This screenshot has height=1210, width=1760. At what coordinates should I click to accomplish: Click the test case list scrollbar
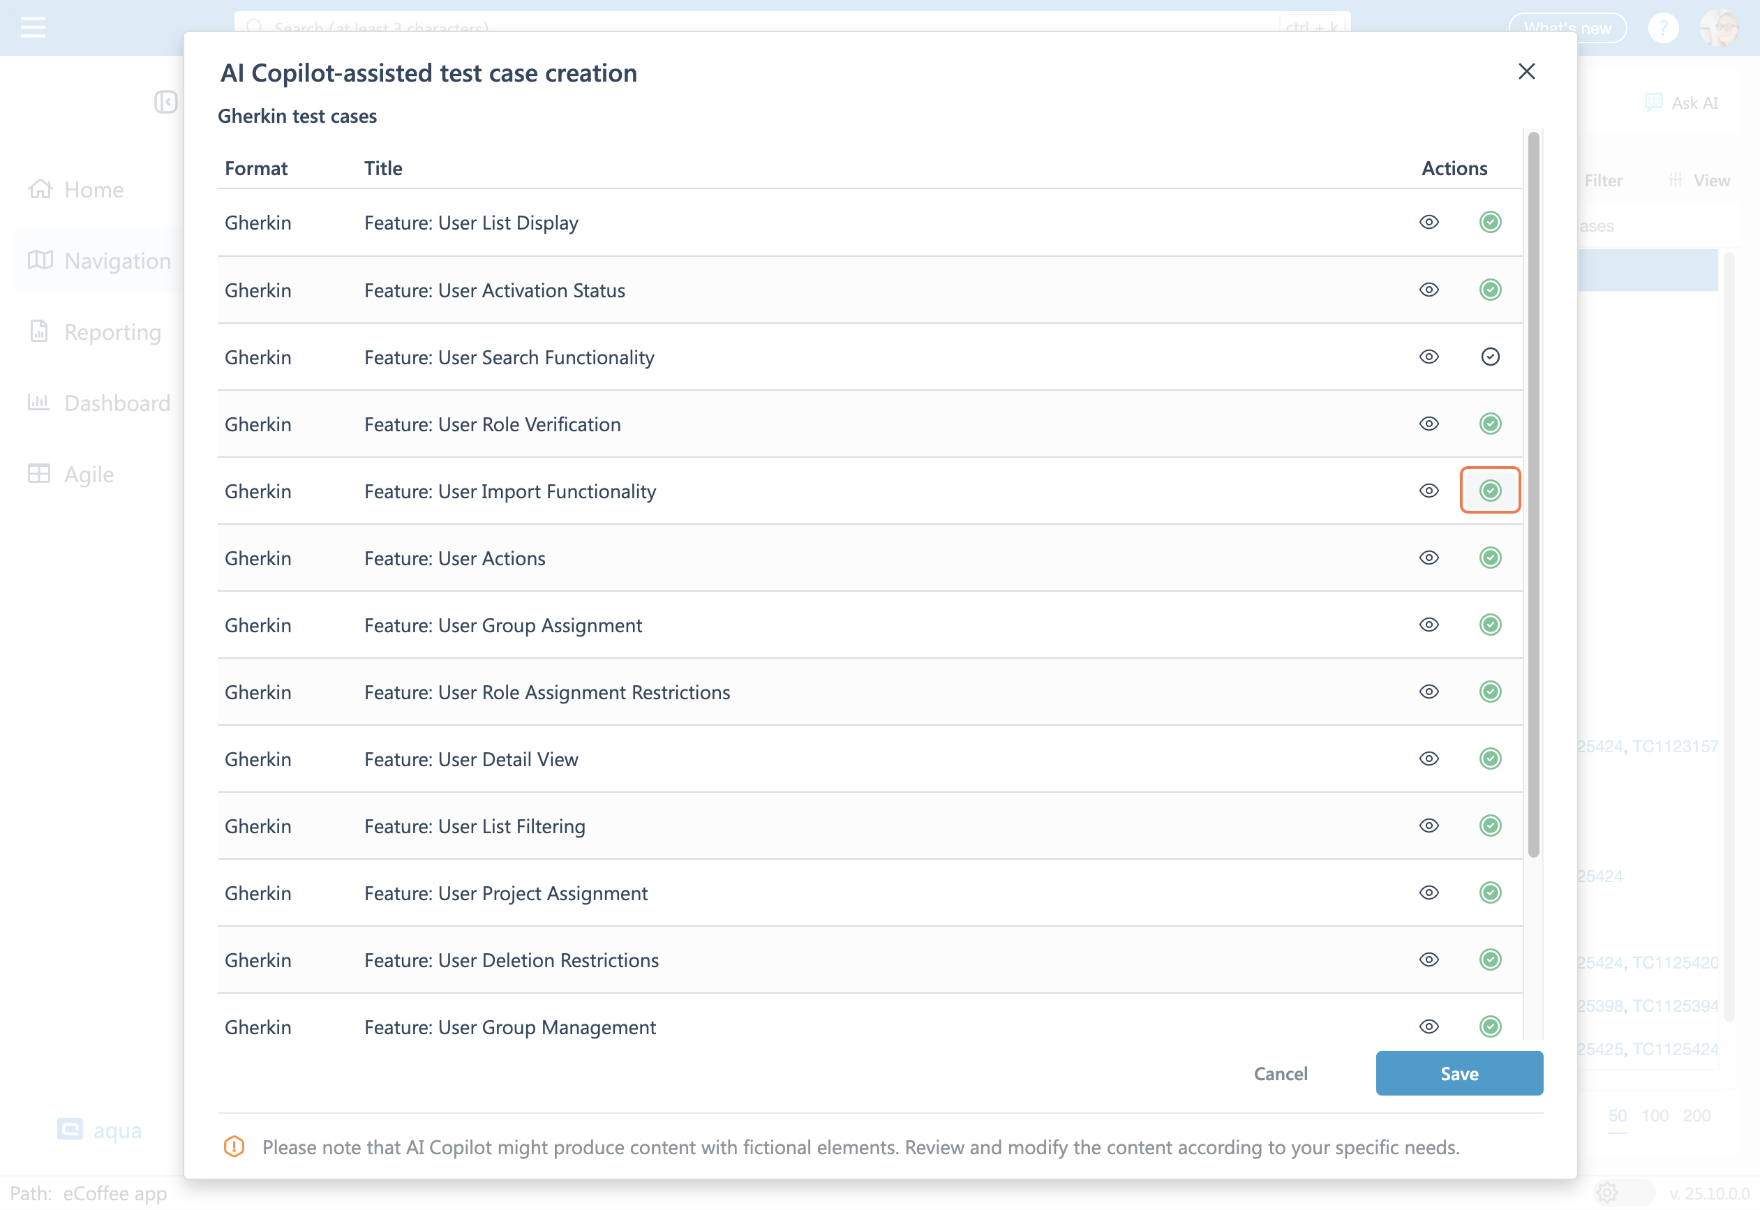pyautogui.click(x=1533, y=493)
